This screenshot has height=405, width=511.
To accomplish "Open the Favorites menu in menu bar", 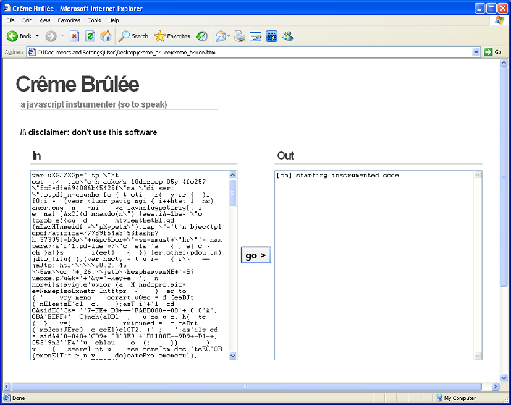I will pyautogui.click(x=69, y=20).
